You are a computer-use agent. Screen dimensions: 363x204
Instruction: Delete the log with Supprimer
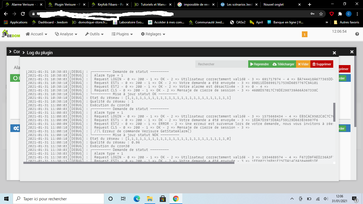click(x=322, y=64)
